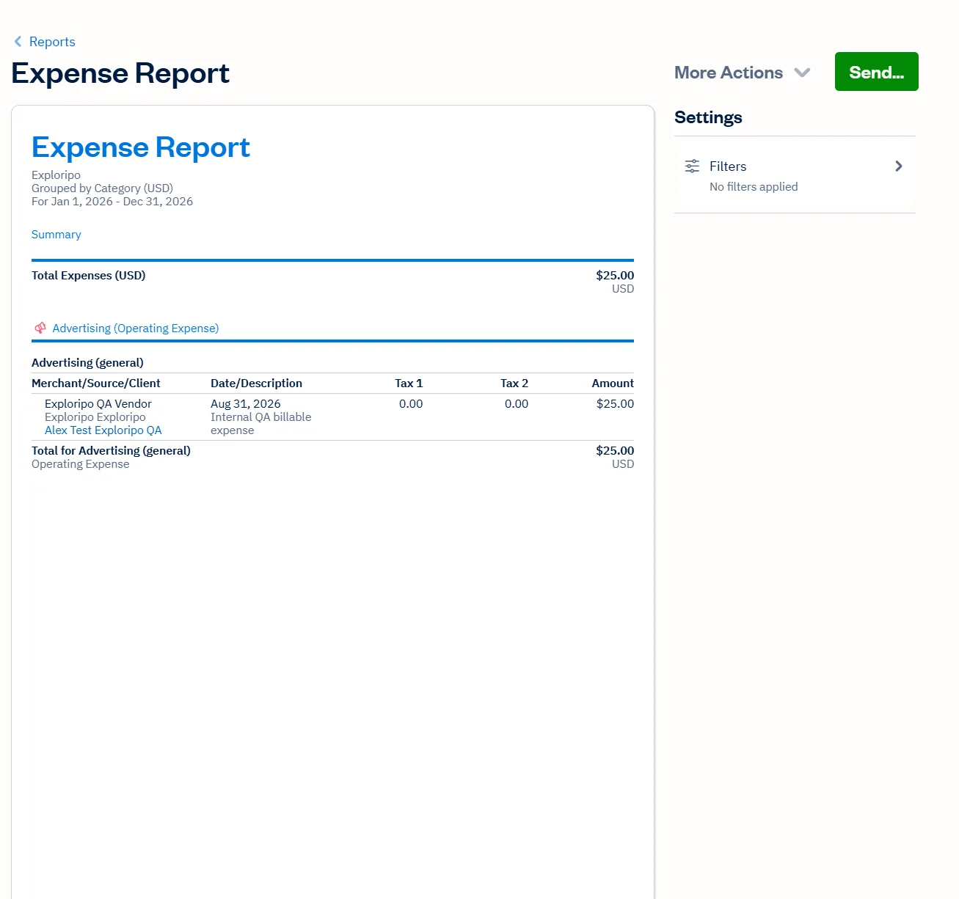Viewport: 959px width, 899px height.
Task: Click Total for Advertising (general) label
Action: 112,451
